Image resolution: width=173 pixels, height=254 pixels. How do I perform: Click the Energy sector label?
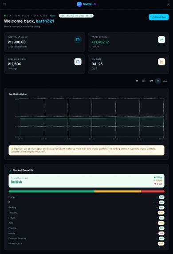click(12, 197)
